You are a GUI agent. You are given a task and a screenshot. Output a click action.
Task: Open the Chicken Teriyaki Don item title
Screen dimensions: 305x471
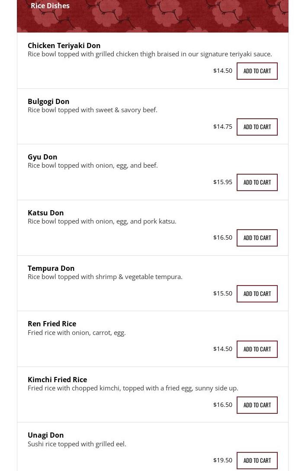[x=64, y=45]
